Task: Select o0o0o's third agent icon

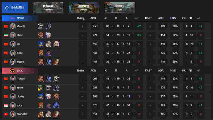Action: [56, 62]
